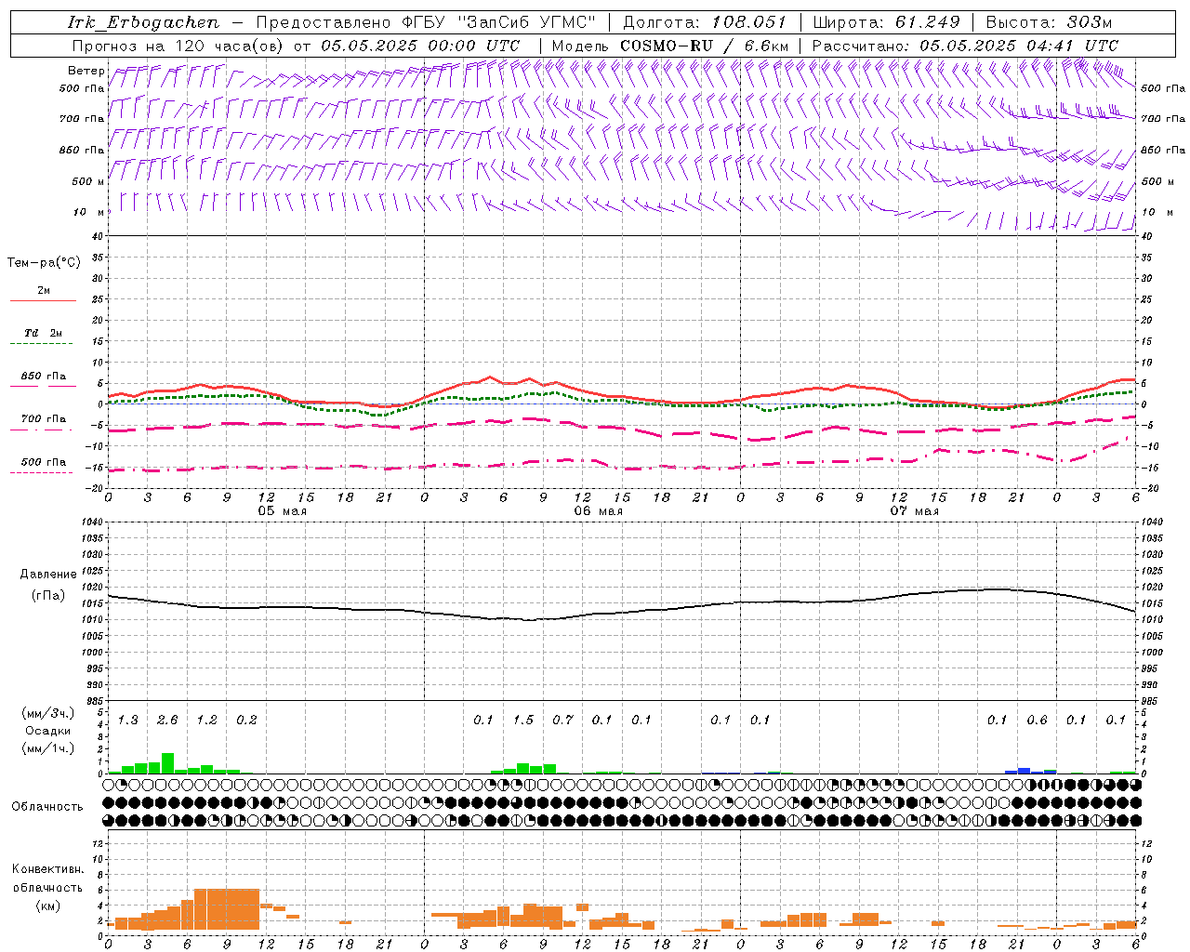Click the '(км)' unit under convective label
1190x952 pixels.
[47, 906]
